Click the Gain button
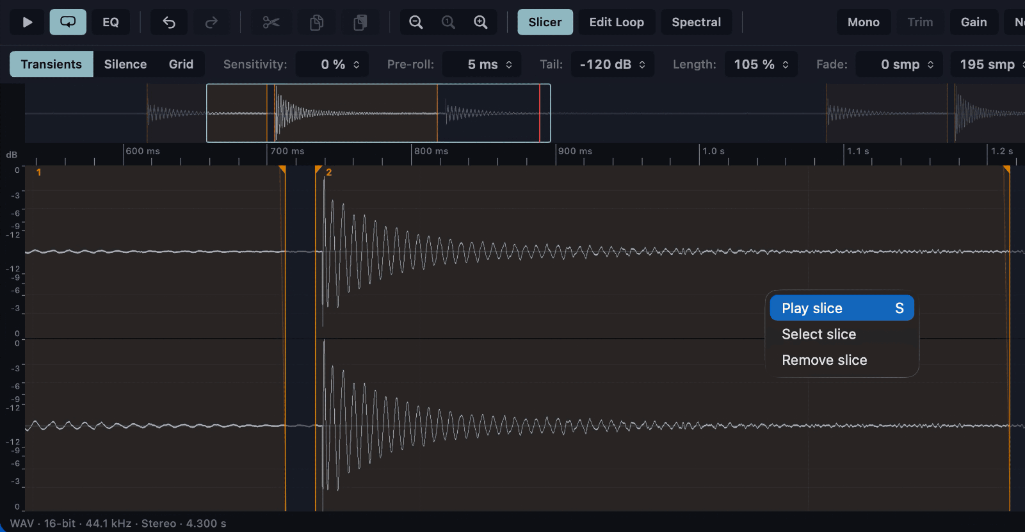Image resolution: width=1025 pixels, height=532 pixels. [x=973, y=22]
